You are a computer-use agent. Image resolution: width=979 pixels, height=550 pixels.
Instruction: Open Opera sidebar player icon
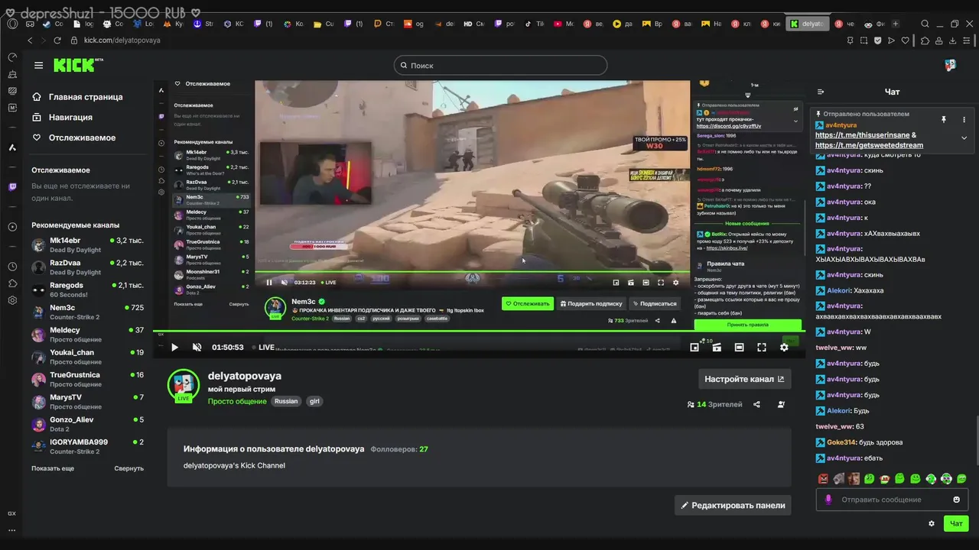click(x=12, y=227)
